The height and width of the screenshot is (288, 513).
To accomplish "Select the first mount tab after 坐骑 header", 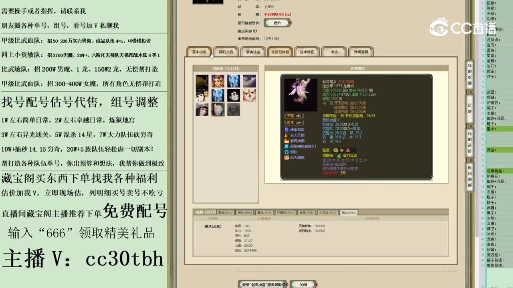I will (225, 212).
